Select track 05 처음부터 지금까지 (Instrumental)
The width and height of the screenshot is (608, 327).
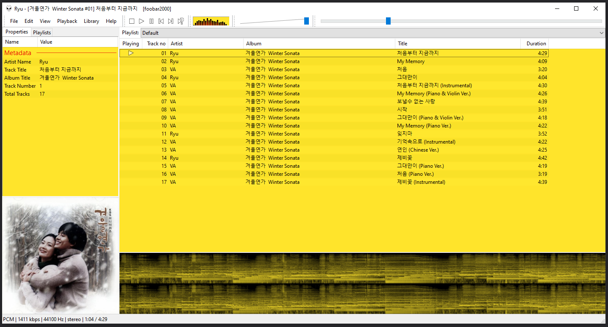[334, 86]
